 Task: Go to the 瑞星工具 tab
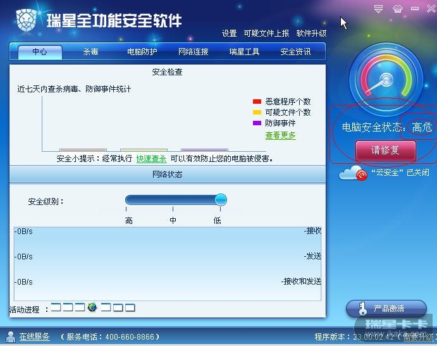(x=244, y=52)
